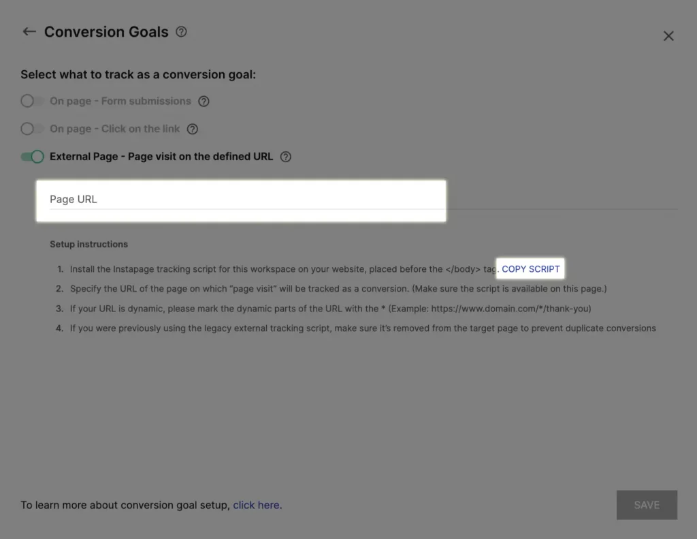Select the 'On page - Click on the link' label
The image size is (697, 539).
(x=114, y=129)
